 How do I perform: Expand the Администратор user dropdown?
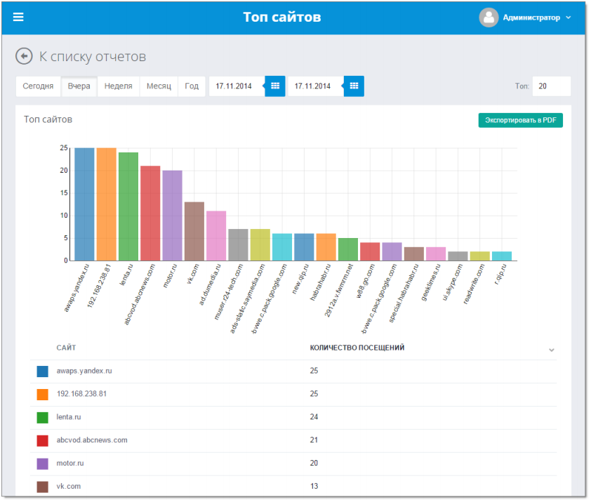(568, 18)
